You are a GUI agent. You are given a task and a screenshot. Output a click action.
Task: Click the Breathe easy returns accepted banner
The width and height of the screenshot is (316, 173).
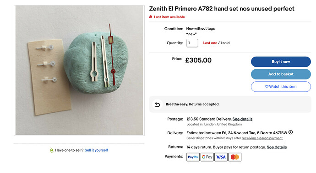(230, 104)
